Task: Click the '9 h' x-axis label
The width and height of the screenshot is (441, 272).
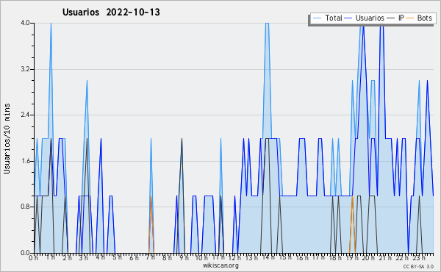Action: pos(184,258)
